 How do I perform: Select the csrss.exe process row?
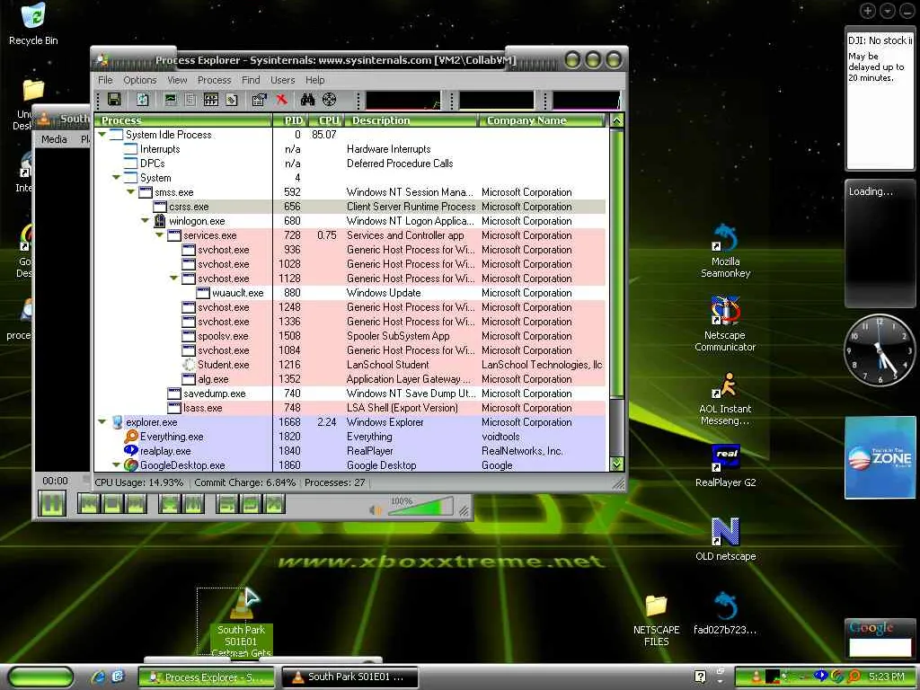[350, 207]
